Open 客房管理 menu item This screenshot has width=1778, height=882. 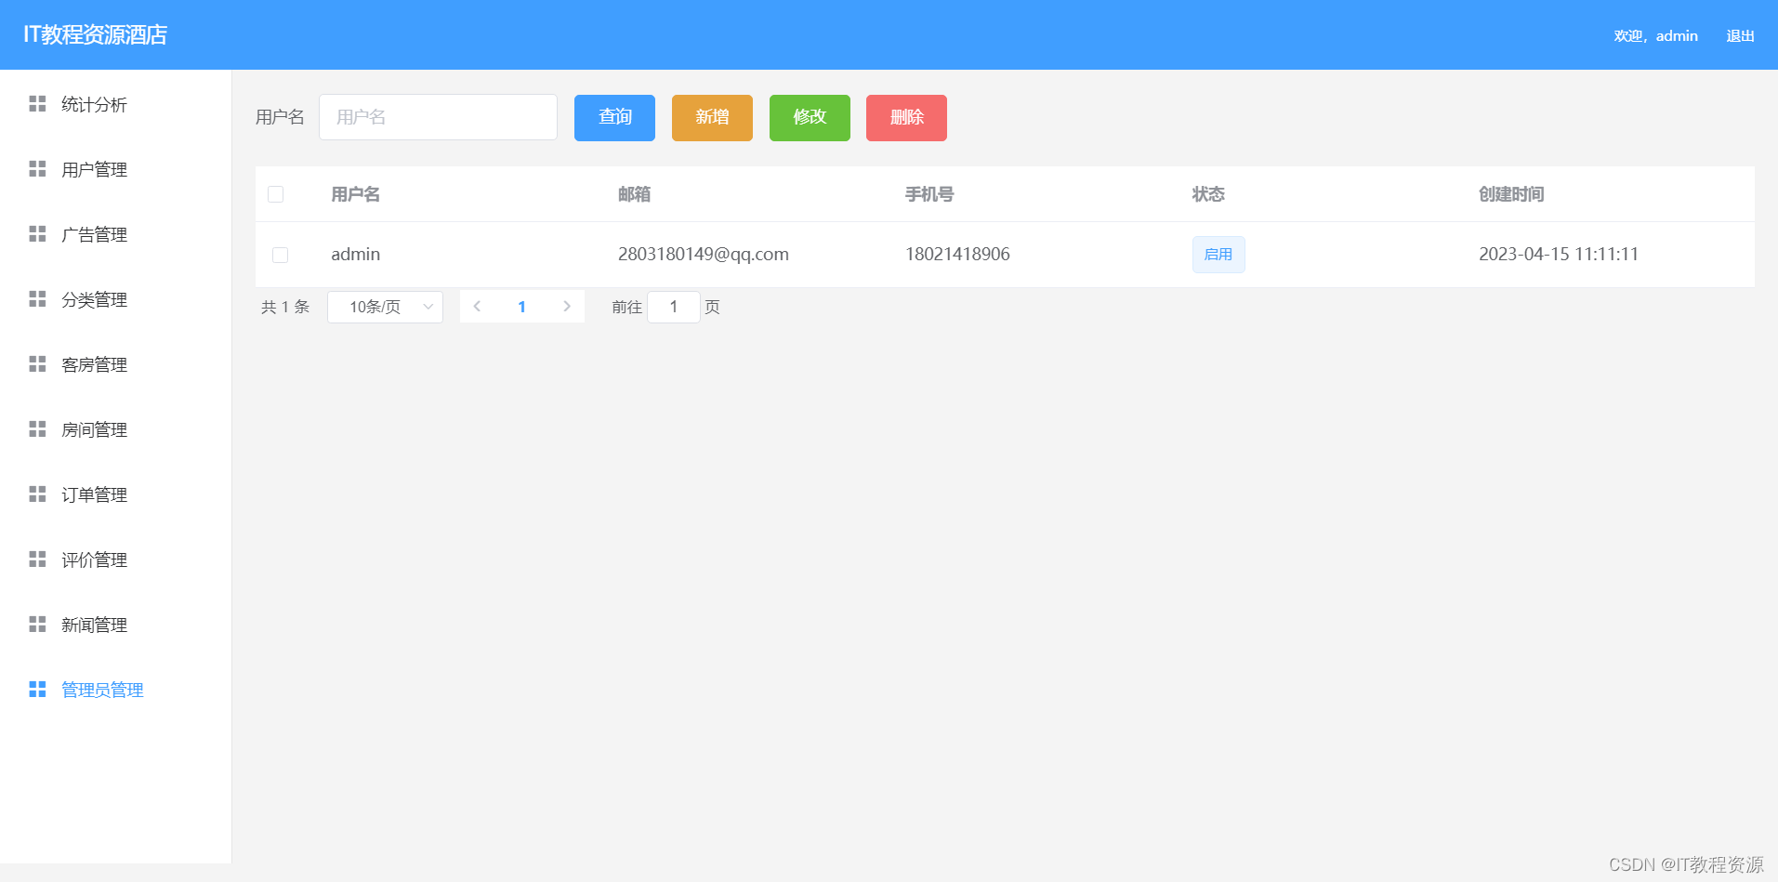pyautogui.click(x=115, y=364)
